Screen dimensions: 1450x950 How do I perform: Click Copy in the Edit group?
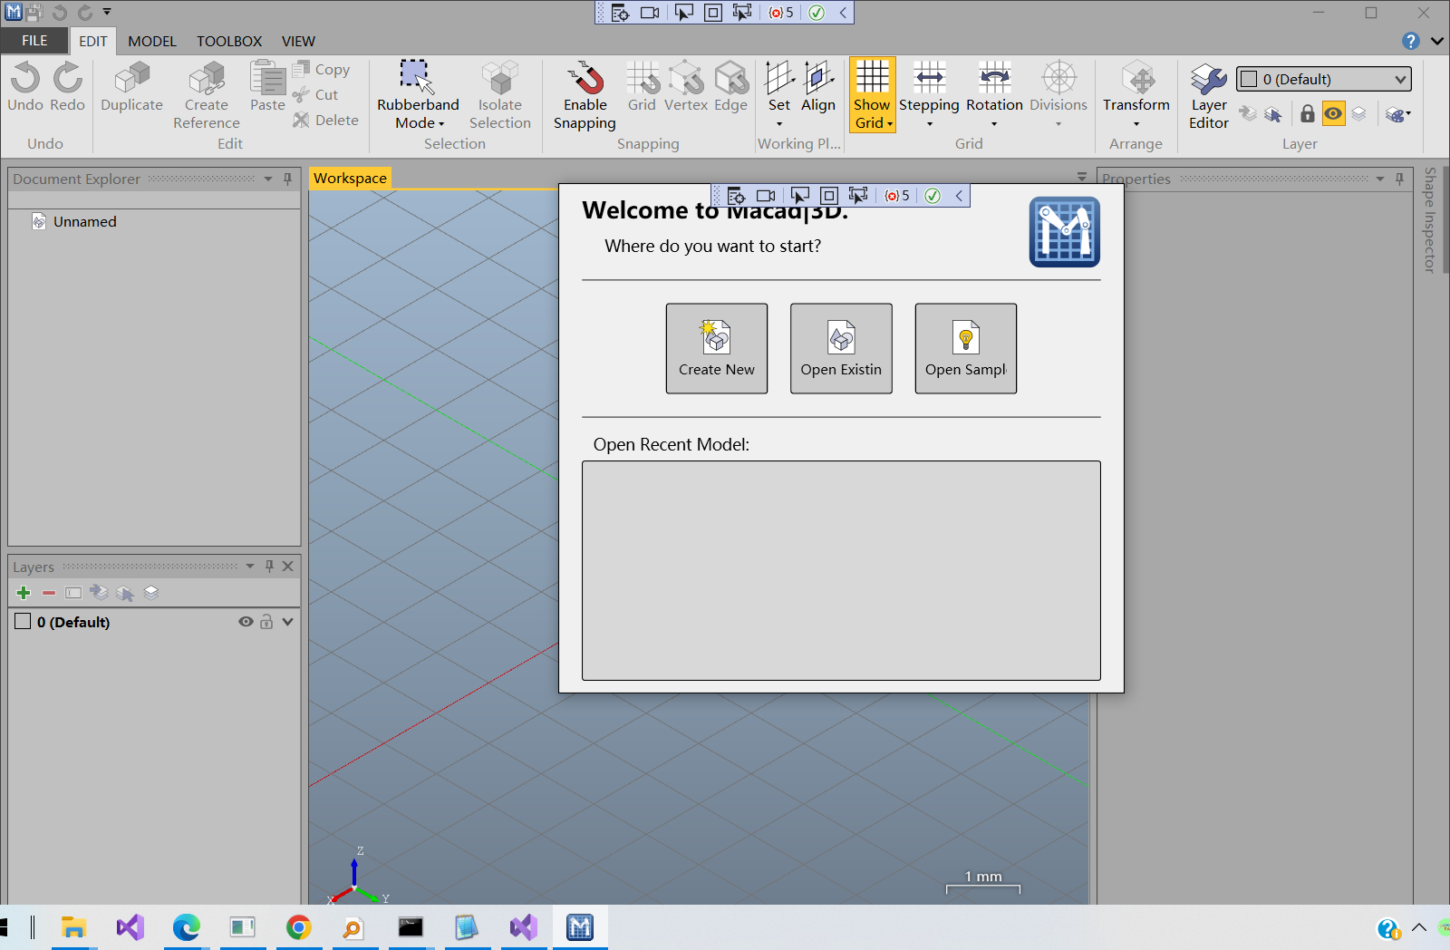click(x=322, y=70)
